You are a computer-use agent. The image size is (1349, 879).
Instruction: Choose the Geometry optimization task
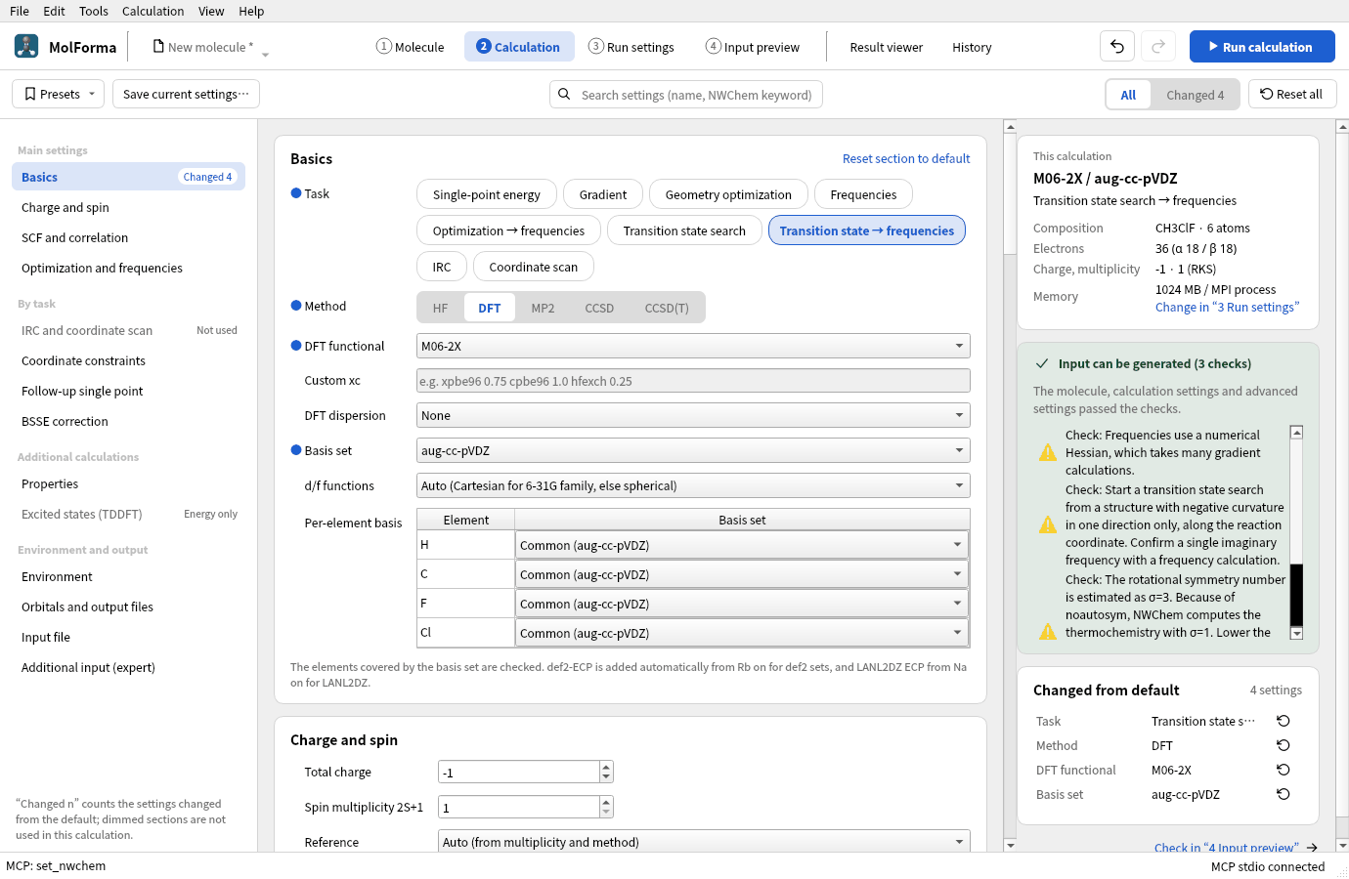(728, 194)
